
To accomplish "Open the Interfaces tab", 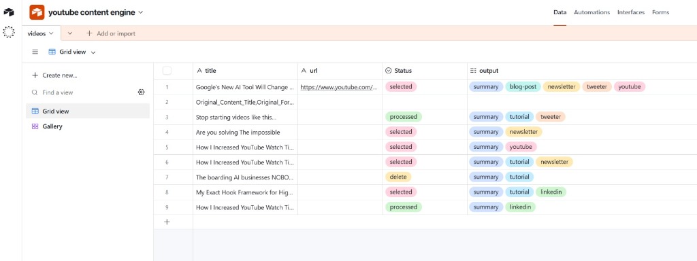I will tap(631, 12).
